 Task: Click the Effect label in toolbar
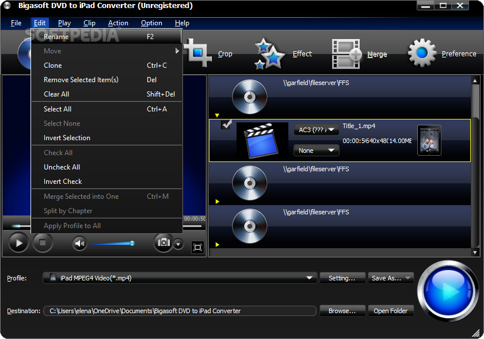click(x=302, y=53)
